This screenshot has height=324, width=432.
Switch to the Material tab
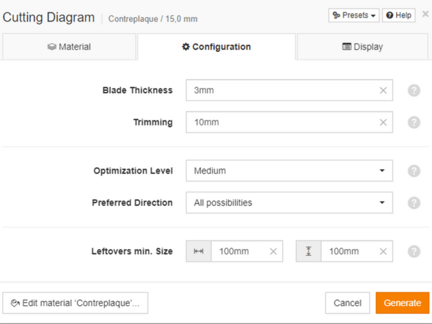pos(69,47)
